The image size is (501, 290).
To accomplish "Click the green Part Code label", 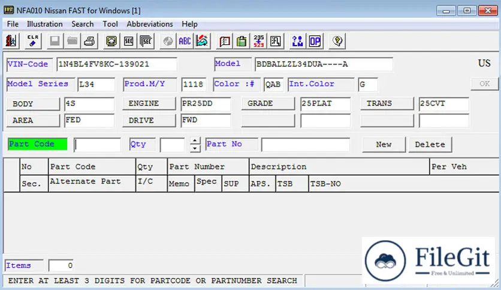I will pos(37,144).
